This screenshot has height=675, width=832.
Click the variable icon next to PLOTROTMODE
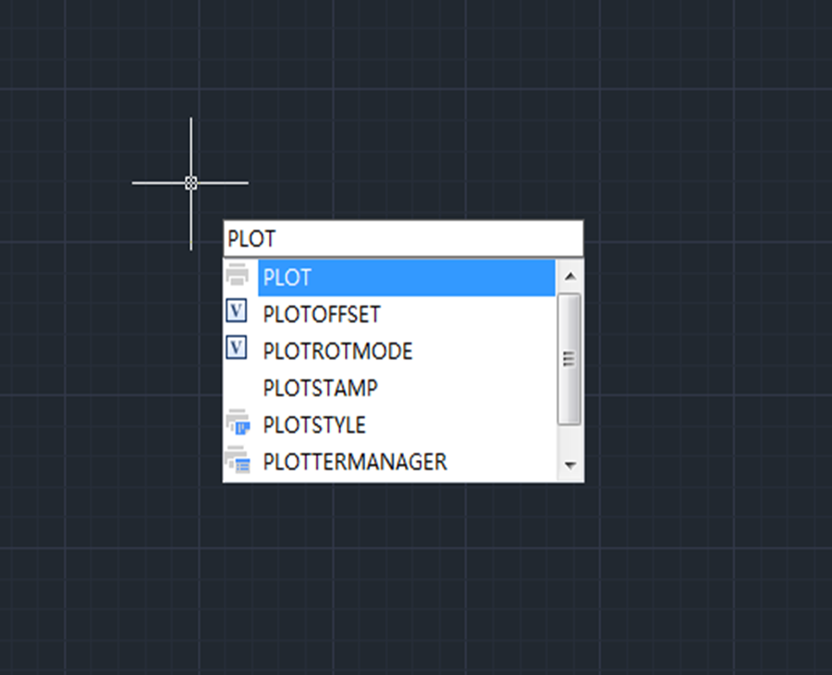coord(238,349)
